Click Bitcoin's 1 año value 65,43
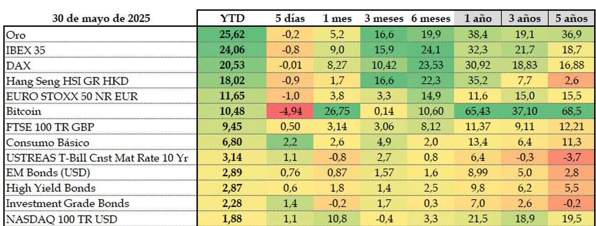Viewport: 596px width, 226px height. point(478,111)
